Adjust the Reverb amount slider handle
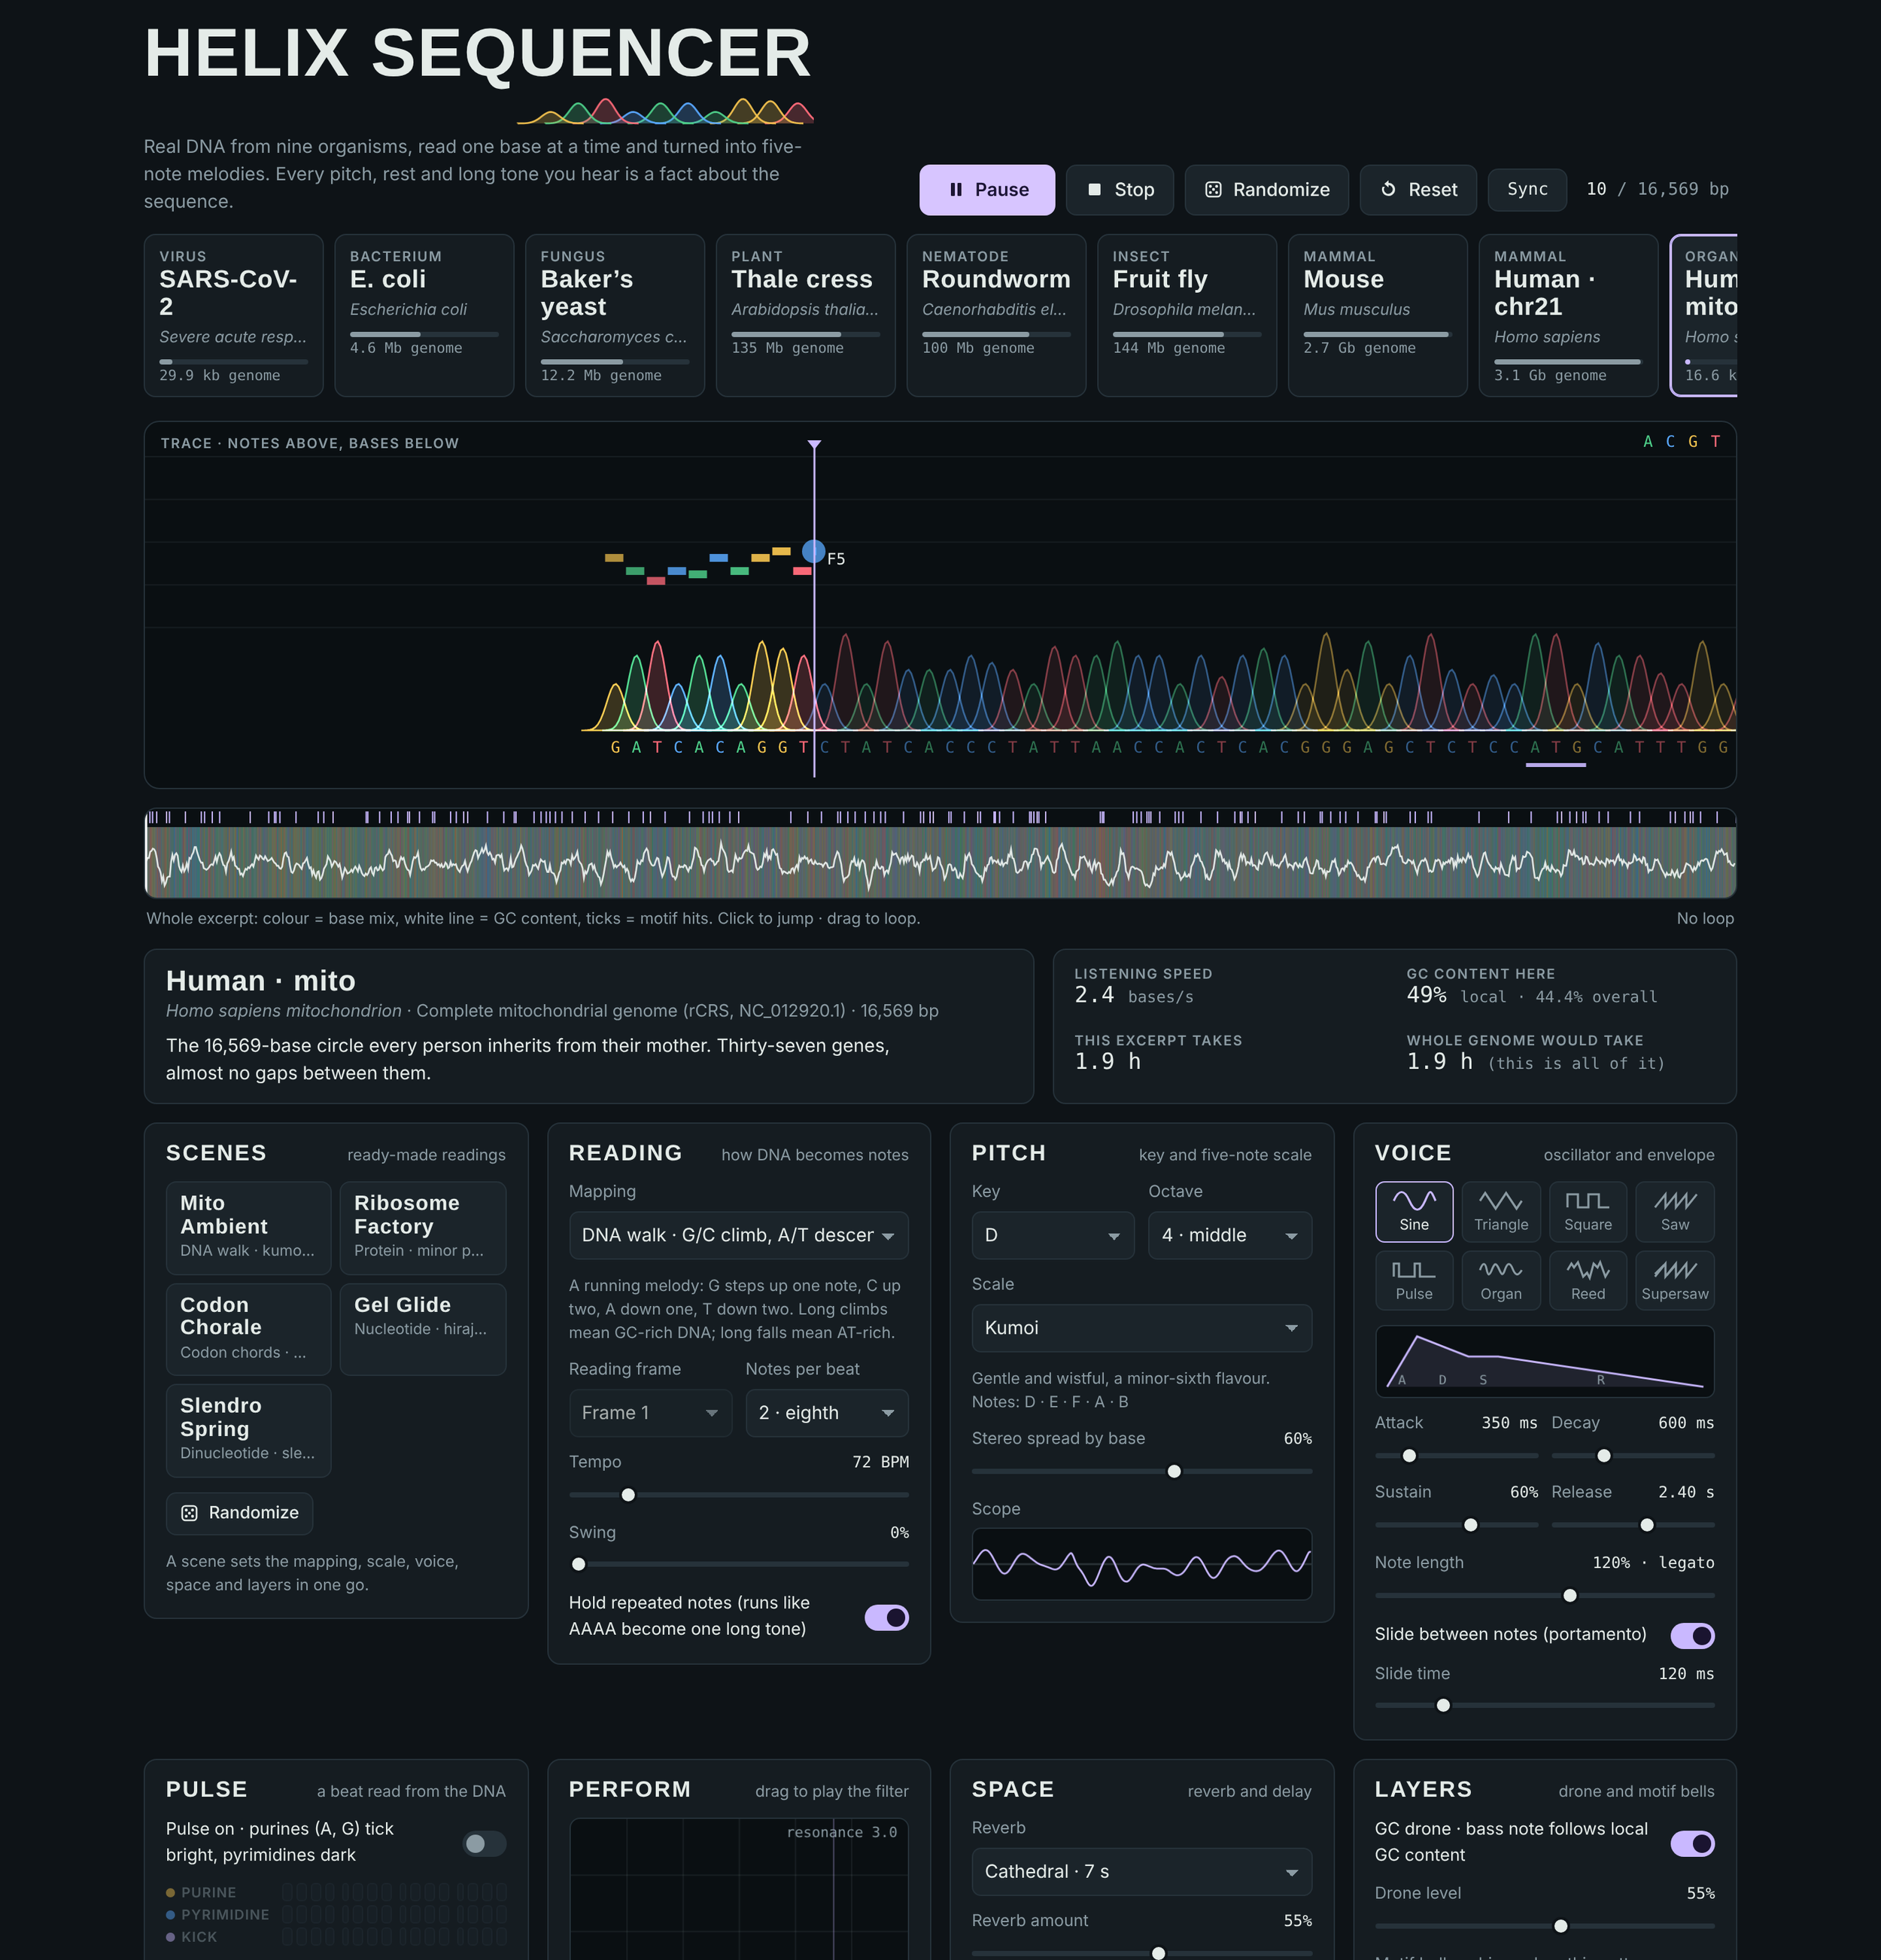Viewport: 1881px width, 1960px height. coord(1159,1953)
